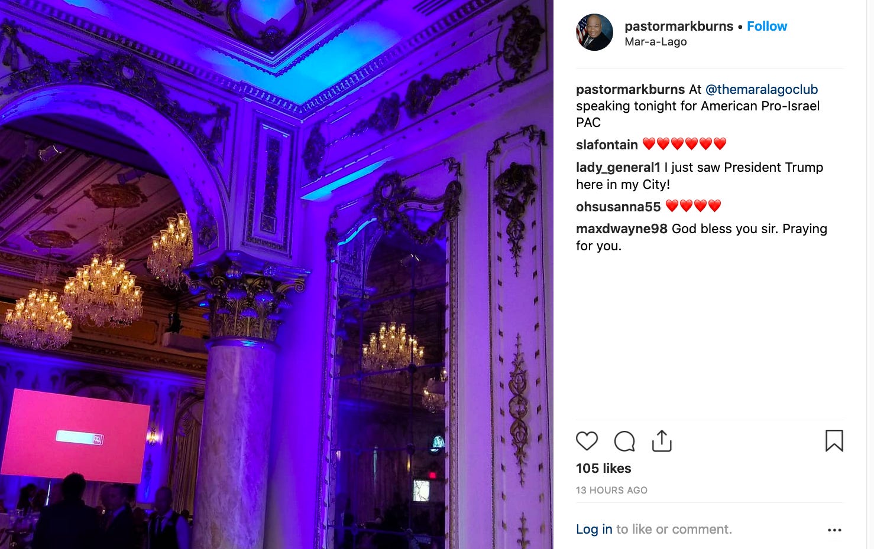Click the pink screen in the photo
874x549 pixels.
(76, 436)
